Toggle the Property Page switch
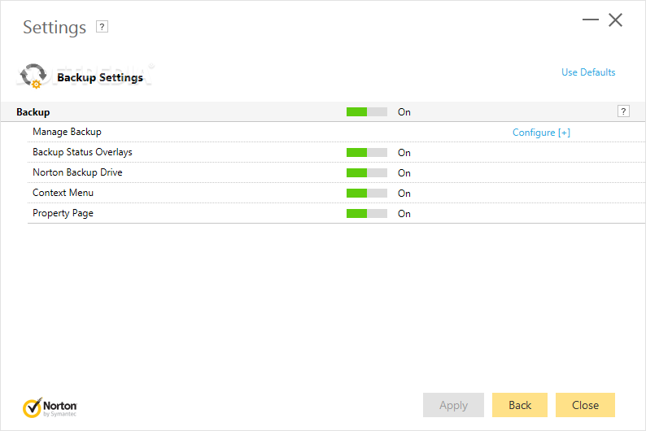 pos(366,214)
